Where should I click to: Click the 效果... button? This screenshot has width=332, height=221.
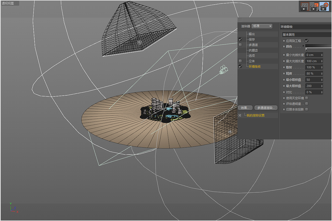(x=245, y=108)
